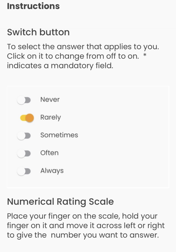
Task: Click the line 'Place your finger on the scale'
Action: 82,216
